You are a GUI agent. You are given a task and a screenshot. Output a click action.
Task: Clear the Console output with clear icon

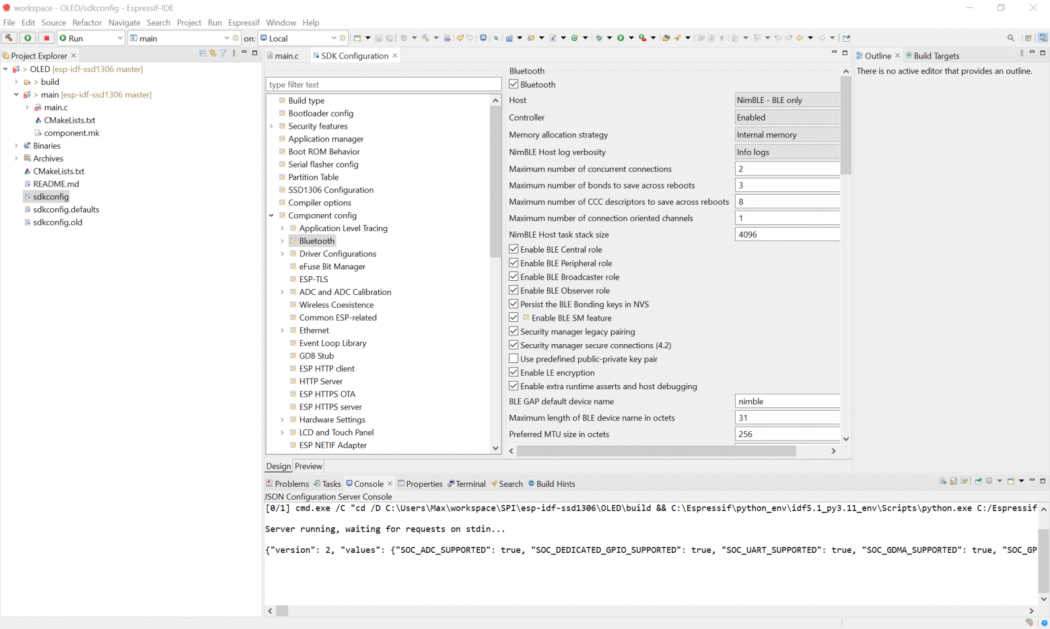[942, 481]
